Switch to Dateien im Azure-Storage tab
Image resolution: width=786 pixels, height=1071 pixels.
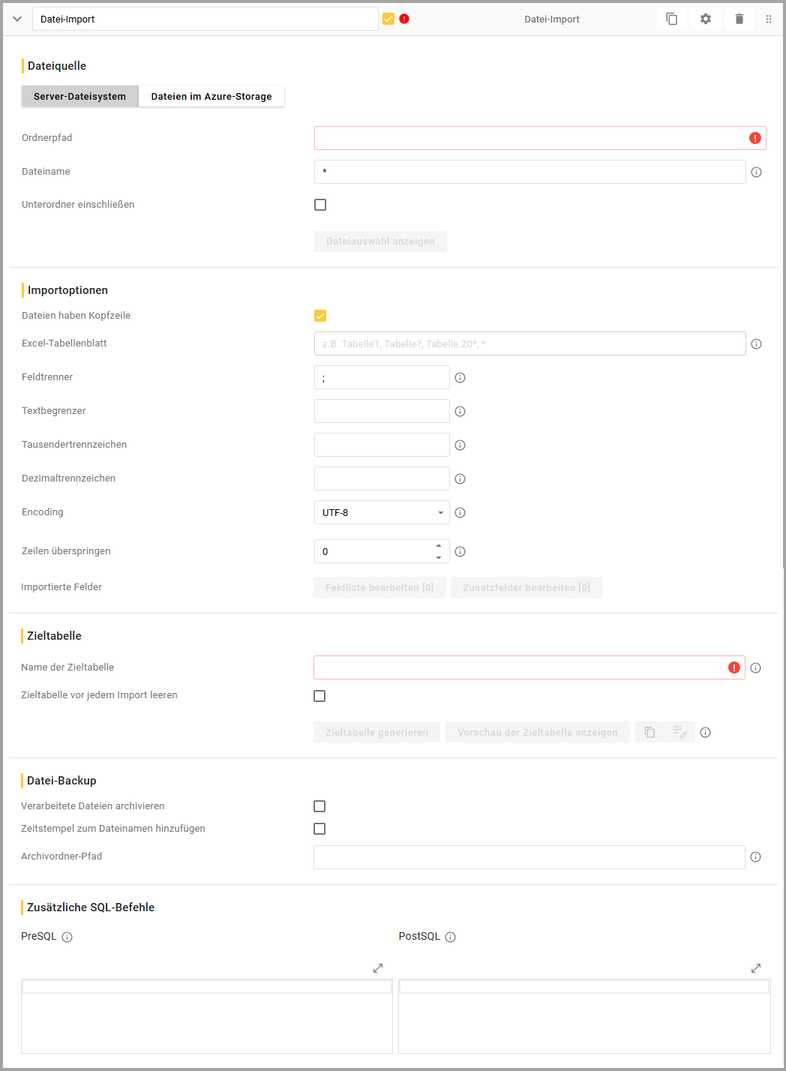[211, 96]
